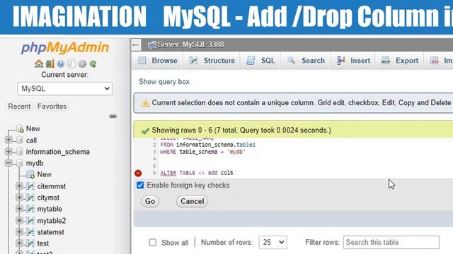
Task: Expand the test table node
Action: point(19,243)
